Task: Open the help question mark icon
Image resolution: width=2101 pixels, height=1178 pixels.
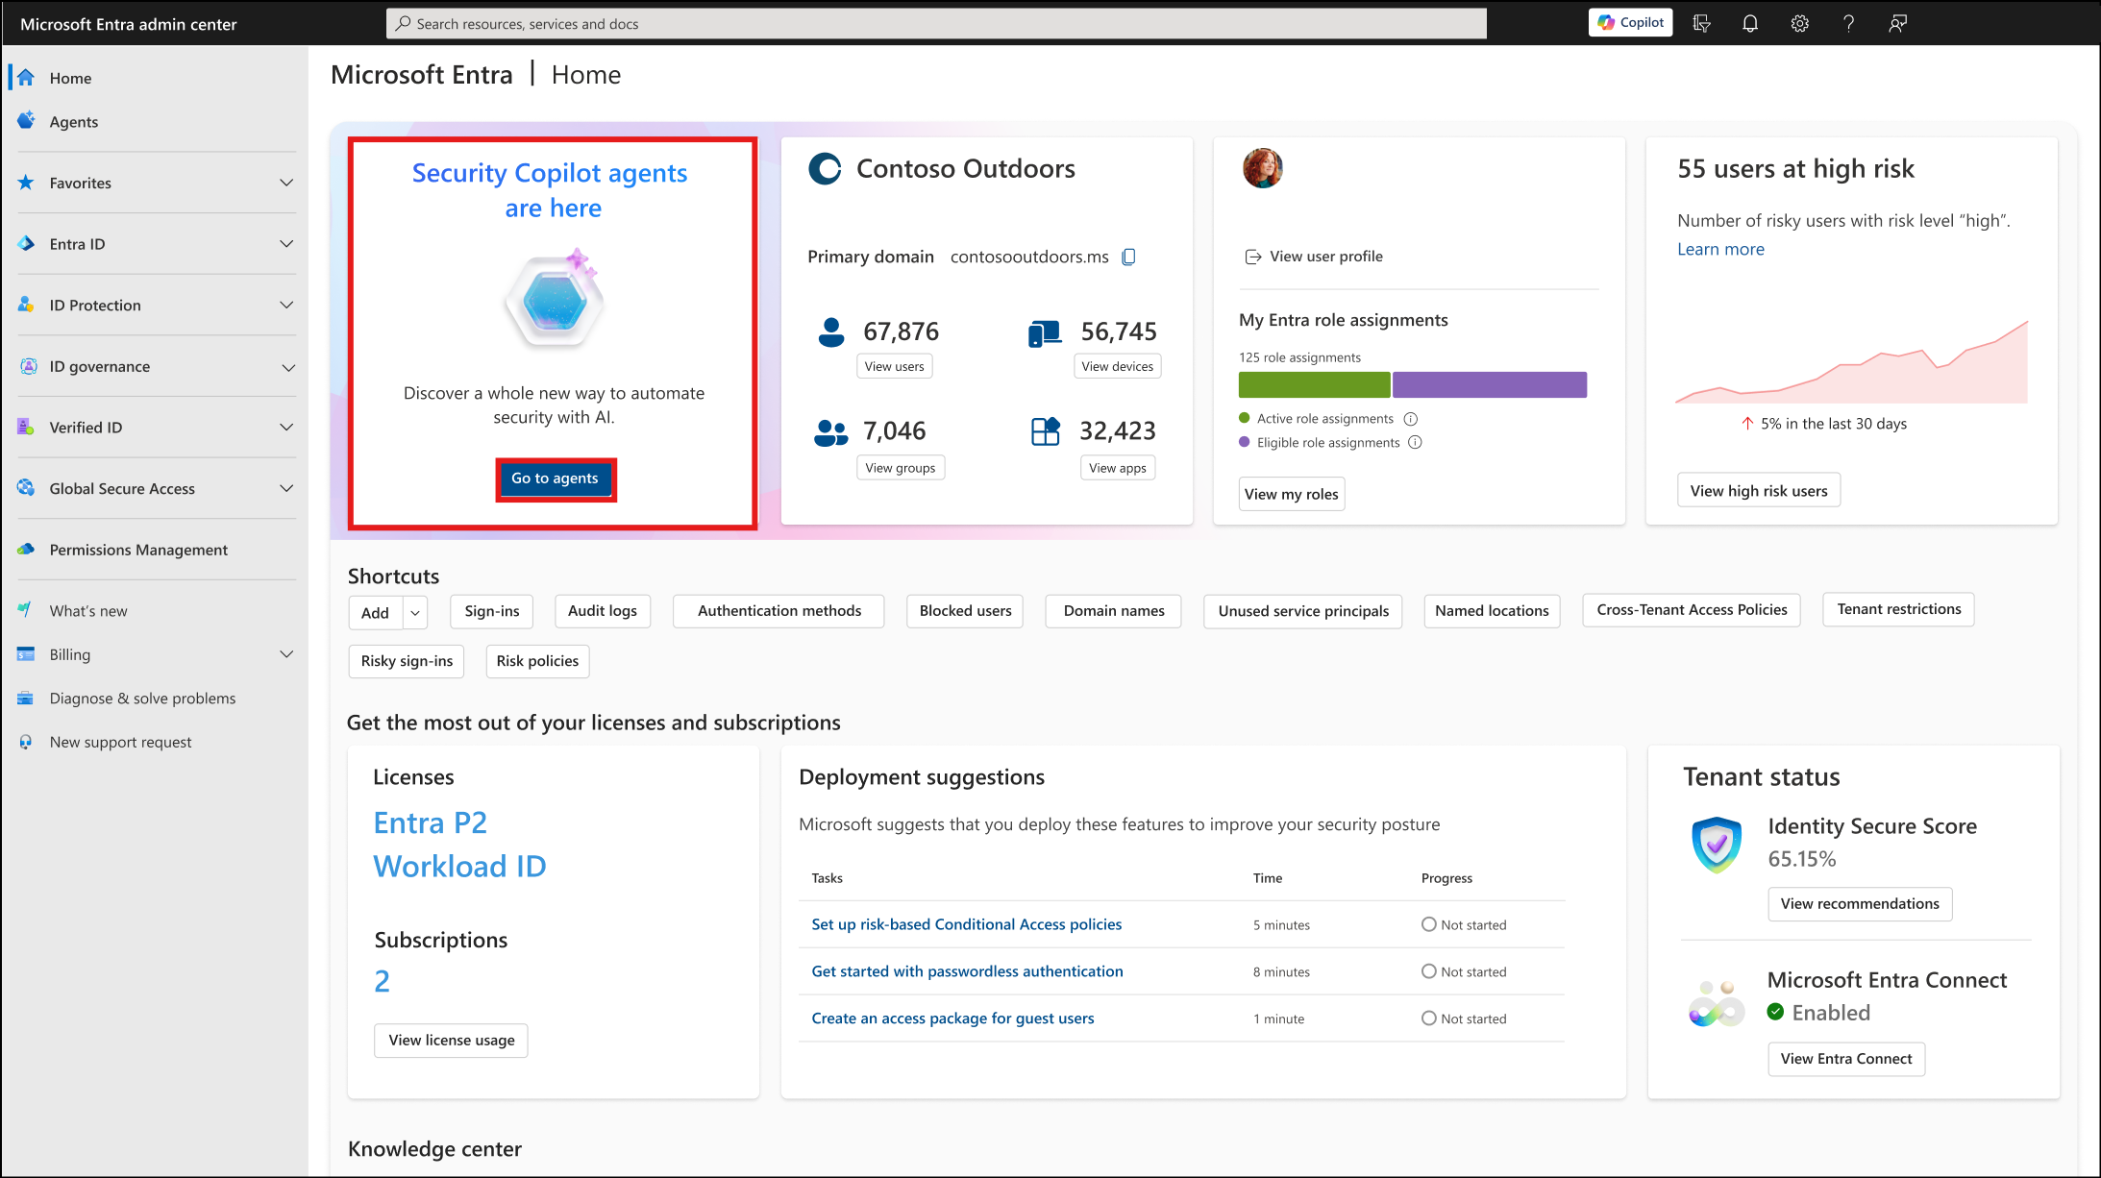Action: [x=1848, y=23]
